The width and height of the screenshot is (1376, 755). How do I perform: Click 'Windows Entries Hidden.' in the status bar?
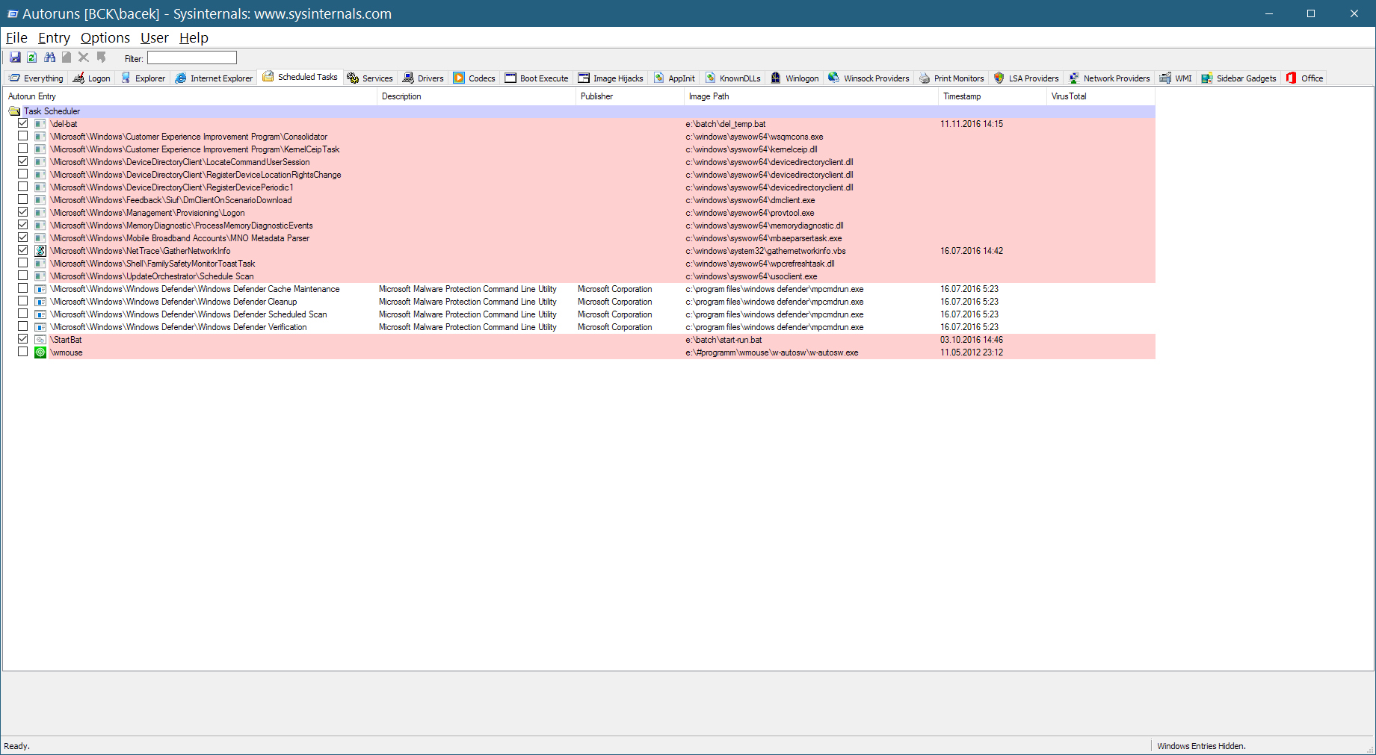[x=1201, y=746]
